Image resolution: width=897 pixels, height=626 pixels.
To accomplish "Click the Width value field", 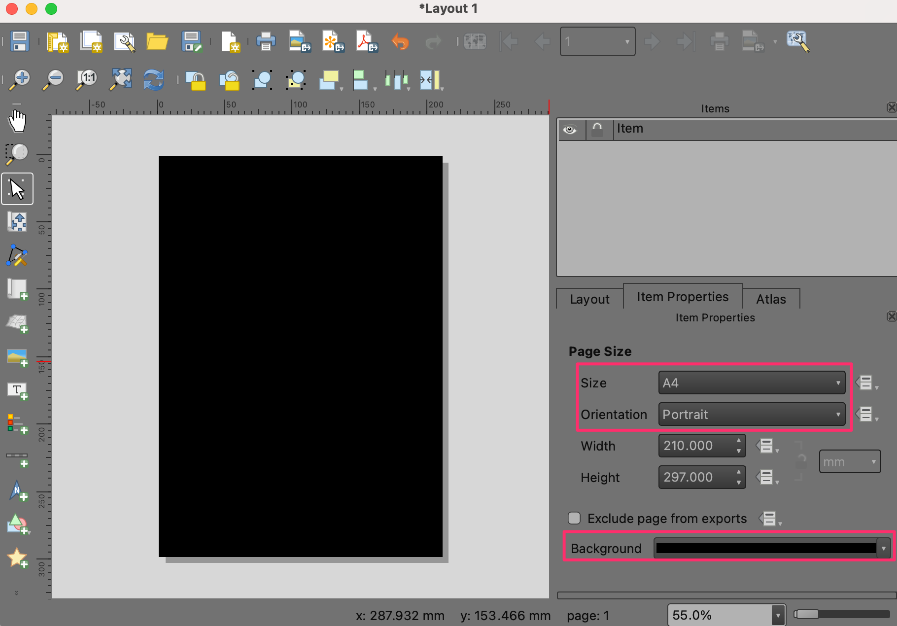I will coord(696,446).
